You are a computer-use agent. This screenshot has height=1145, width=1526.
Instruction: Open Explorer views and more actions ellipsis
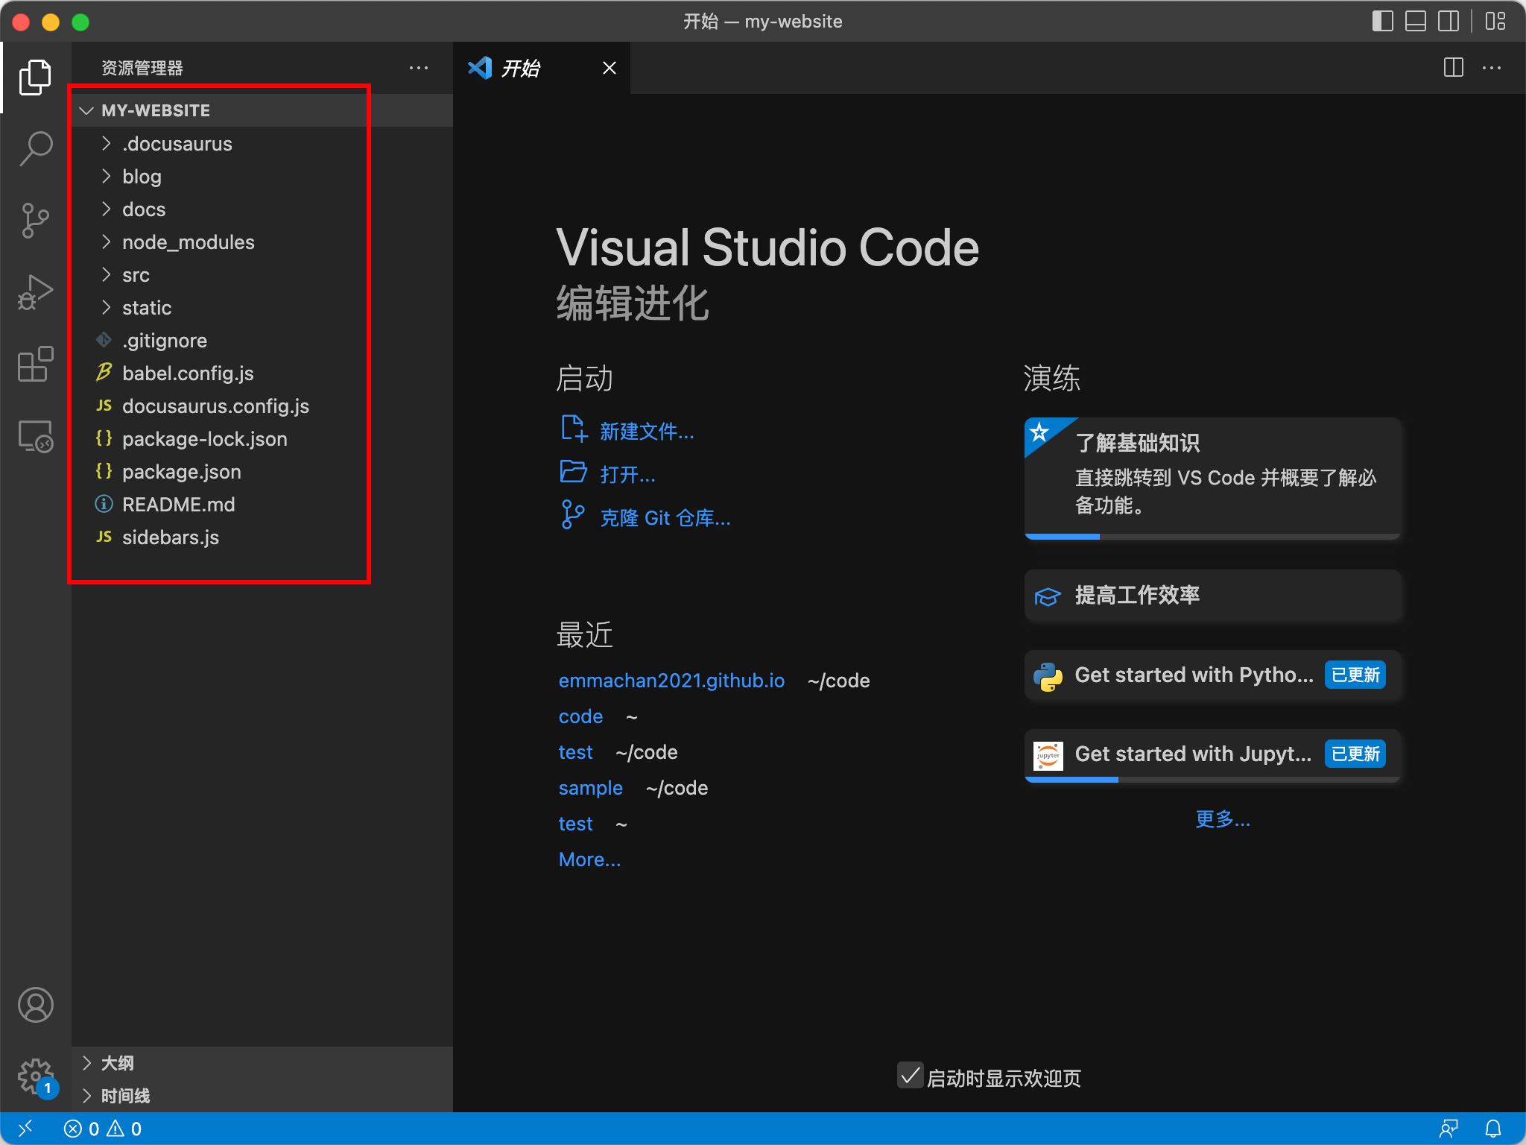click(x=419, y=68)
